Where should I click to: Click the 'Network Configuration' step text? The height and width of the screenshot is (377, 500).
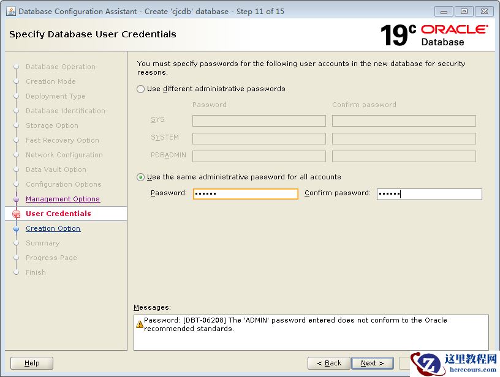click(x=64, y=155)
